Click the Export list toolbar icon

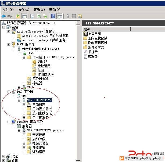click(x=45, y=16)
